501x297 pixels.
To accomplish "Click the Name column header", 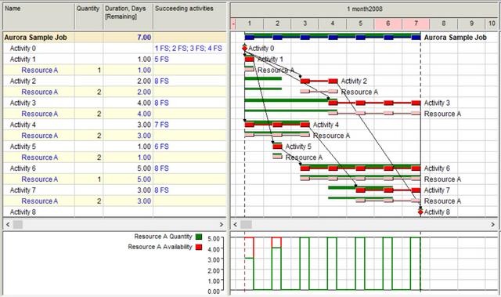I will [x=38, y=16].
